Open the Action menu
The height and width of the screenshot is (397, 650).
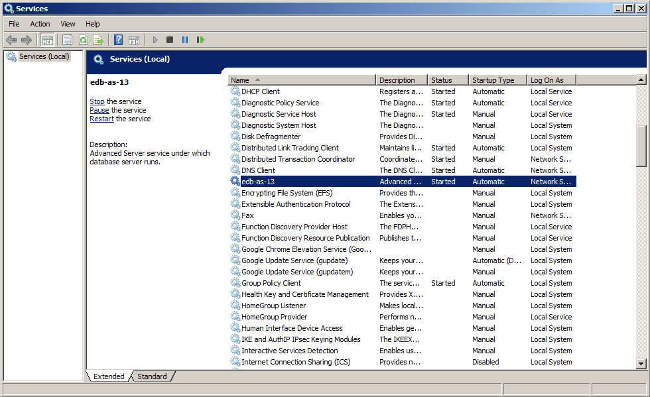click(x=40, y=24)
